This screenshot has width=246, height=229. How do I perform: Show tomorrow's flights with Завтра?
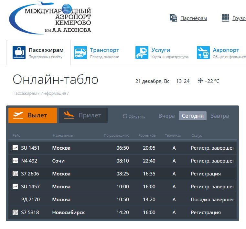coord(219,116)
